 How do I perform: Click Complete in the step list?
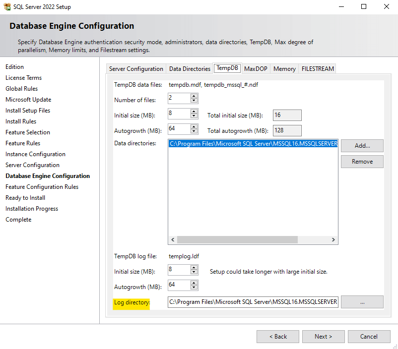coord(18,220)
